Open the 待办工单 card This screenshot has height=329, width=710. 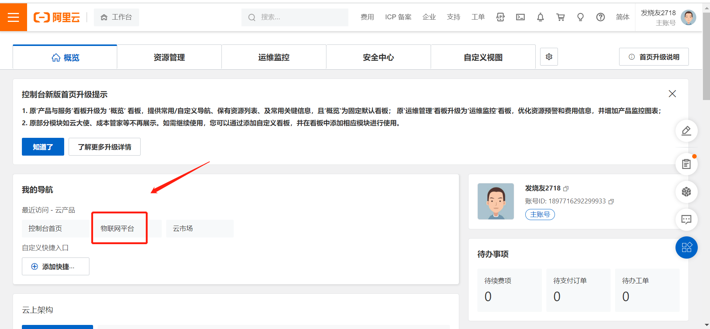647,290
